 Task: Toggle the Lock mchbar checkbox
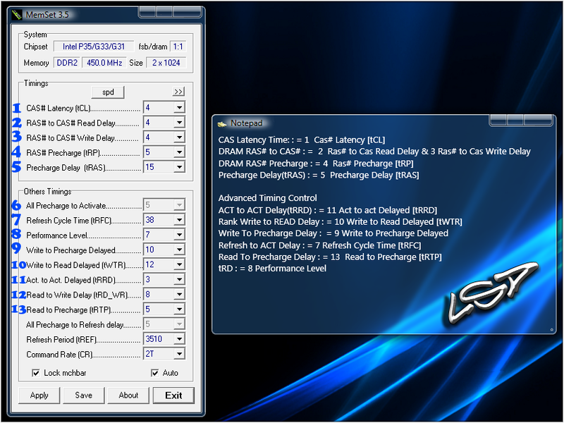36,373
